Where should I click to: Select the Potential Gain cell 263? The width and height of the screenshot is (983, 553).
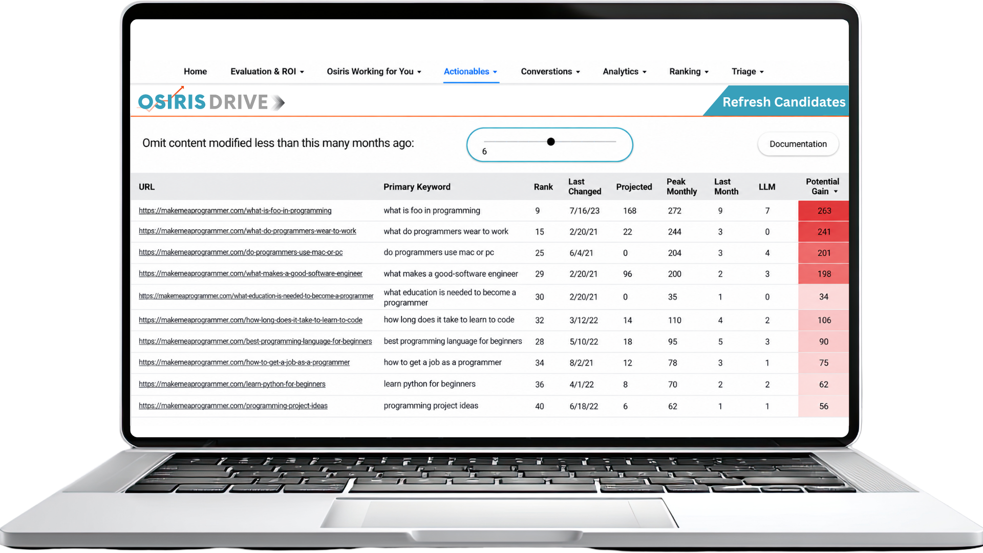(x=823, y=211)
